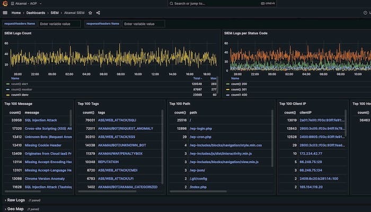Open the Unknown Bots message row
Image resolution: width=371 pixels, height=212 pixels.
tap(48, 137)
